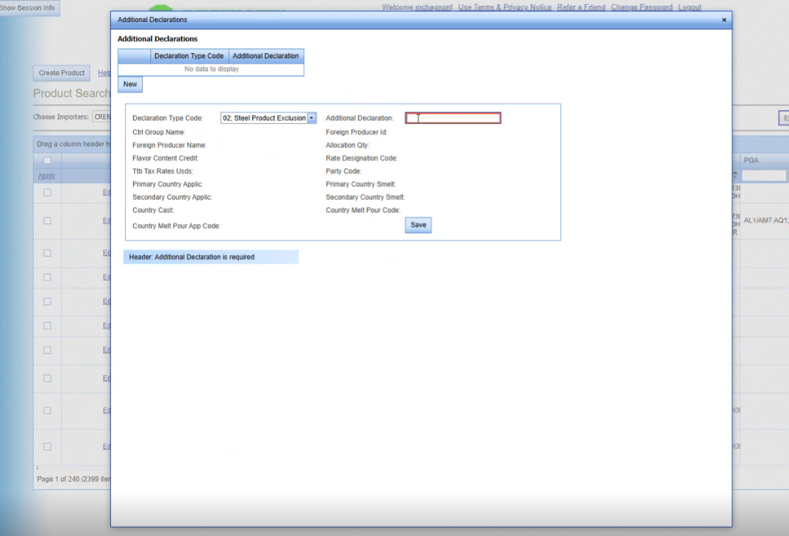Open Use Terms & Privacy Notice link

504,7
